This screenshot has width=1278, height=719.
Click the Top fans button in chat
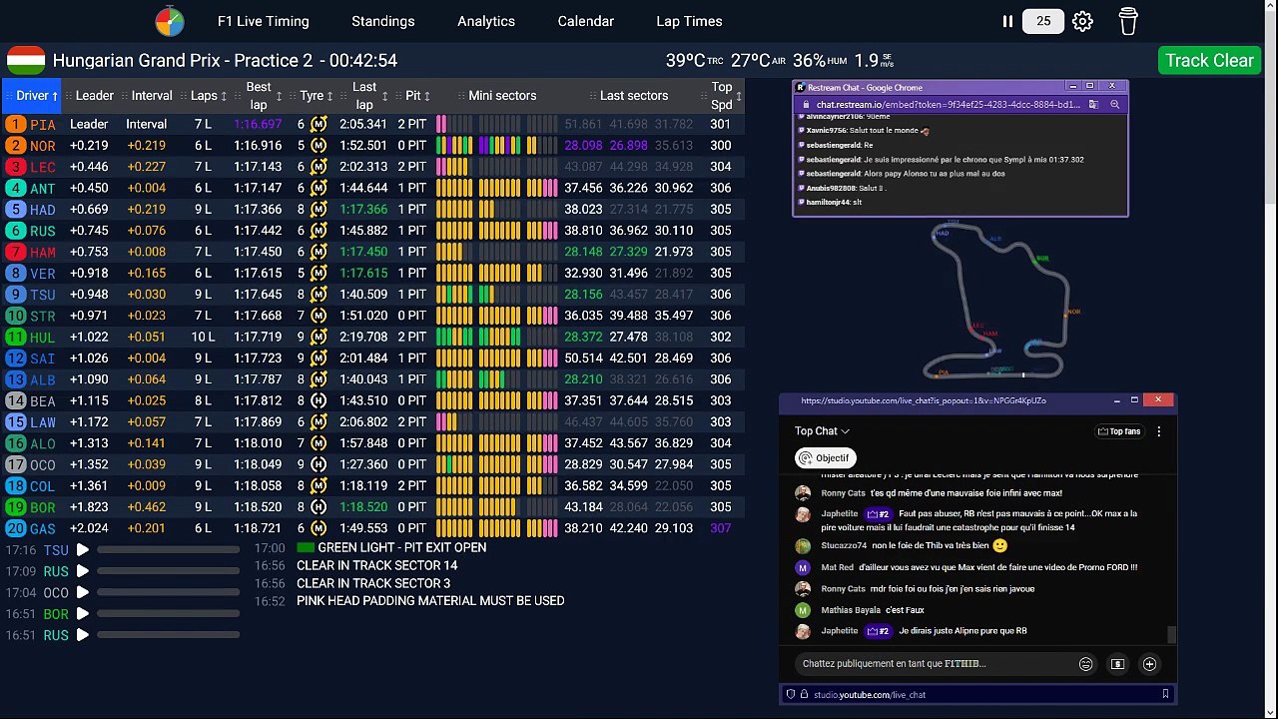(1119, 431)
